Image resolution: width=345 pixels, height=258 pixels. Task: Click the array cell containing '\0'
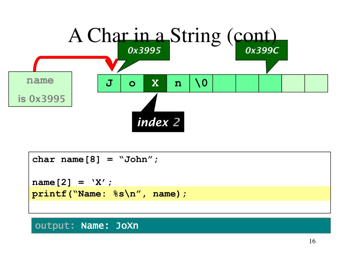click(x=201, y=83)
